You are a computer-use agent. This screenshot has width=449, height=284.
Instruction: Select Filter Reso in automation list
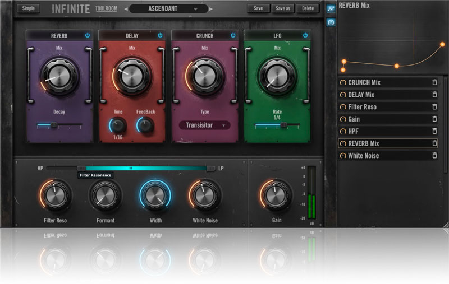point(388,107)
